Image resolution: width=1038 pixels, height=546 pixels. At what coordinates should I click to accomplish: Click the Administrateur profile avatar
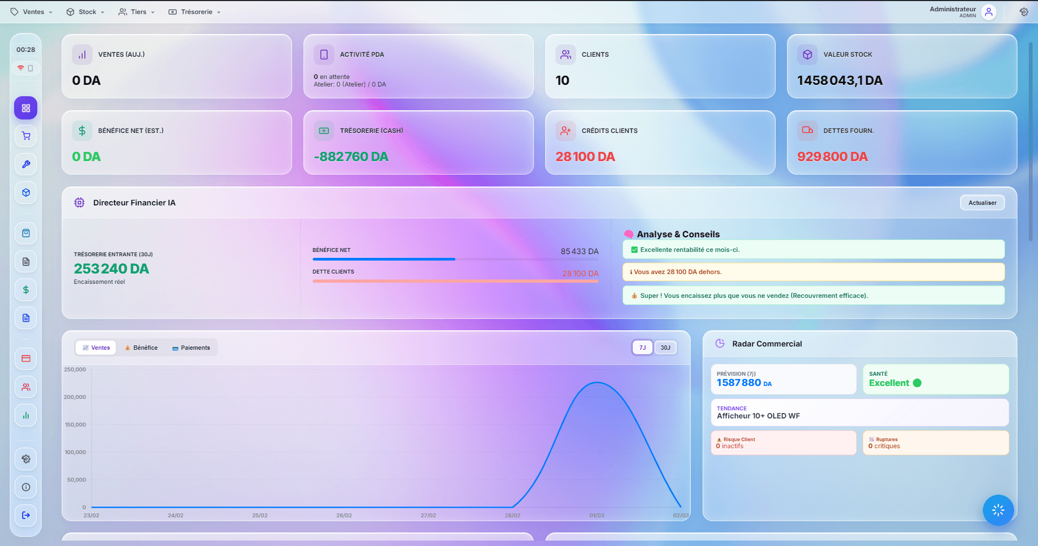(989, 11)
